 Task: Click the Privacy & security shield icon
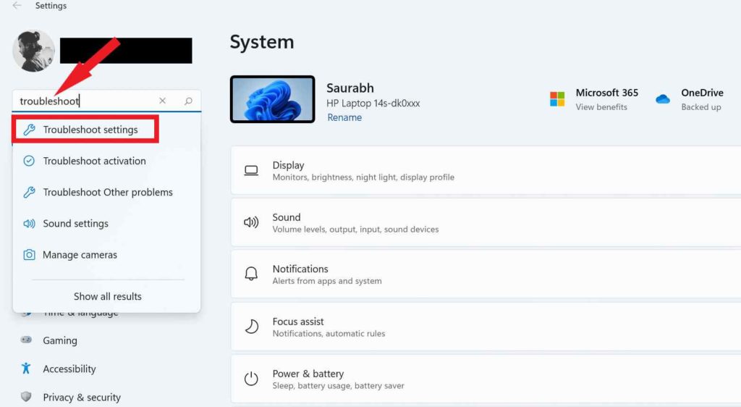coord(26,397)
